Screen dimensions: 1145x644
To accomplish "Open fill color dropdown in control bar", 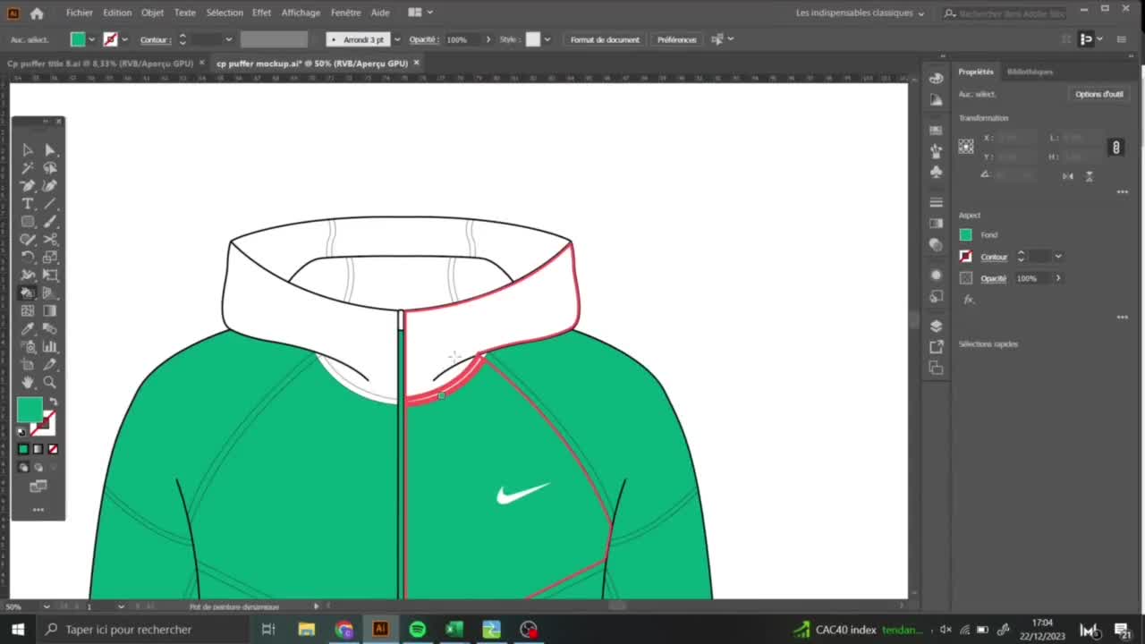I will pyautogui.click(x=91, y=39).
